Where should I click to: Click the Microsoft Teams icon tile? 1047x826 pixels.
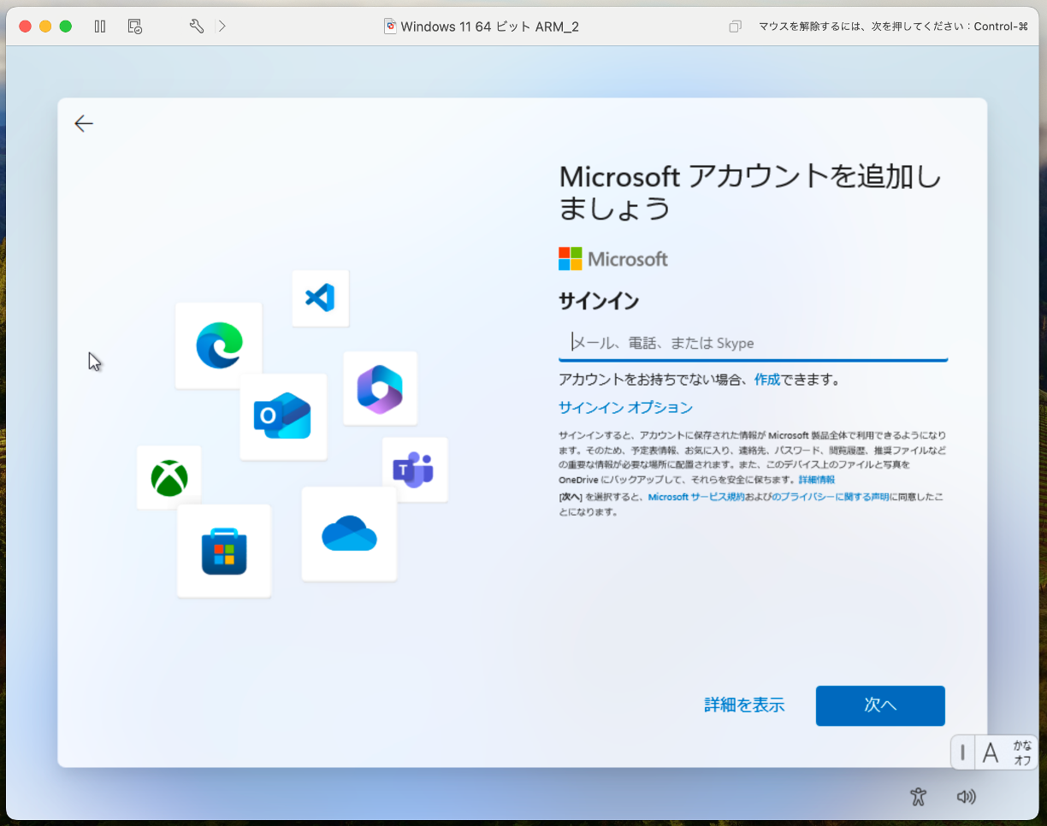point(415,469)
